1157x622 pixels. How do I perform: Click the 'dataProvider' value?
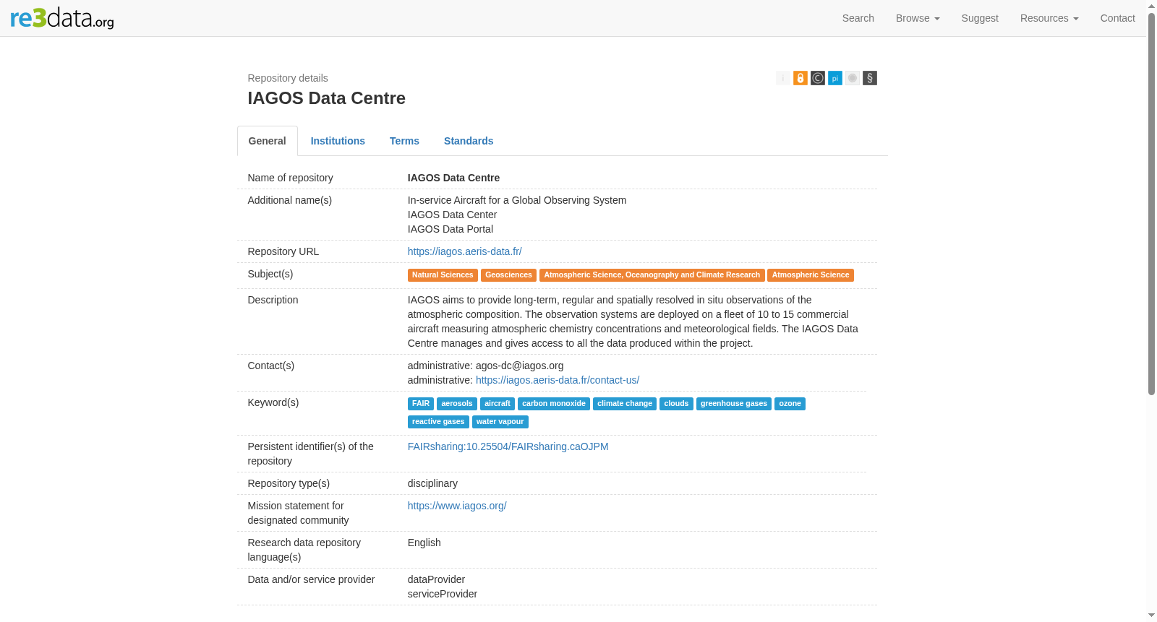(x=437, y=579)
